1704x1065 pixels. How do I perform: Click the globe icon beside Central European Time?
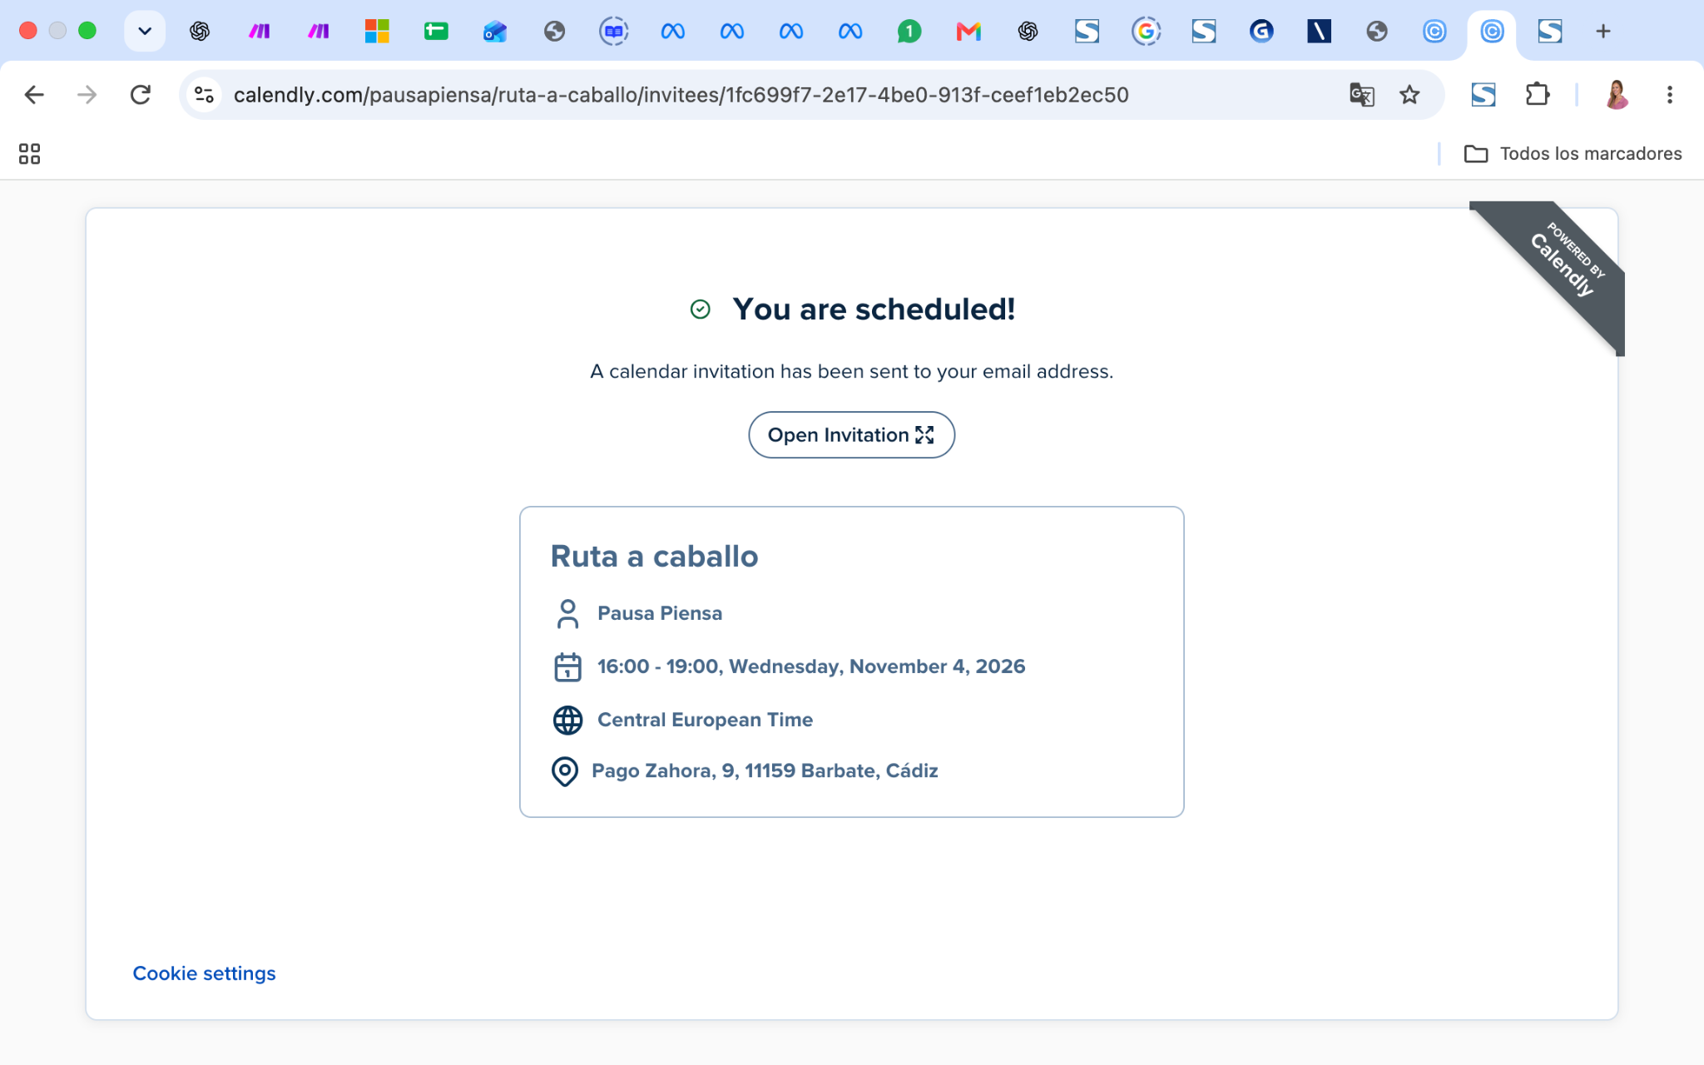click(567, 721)
